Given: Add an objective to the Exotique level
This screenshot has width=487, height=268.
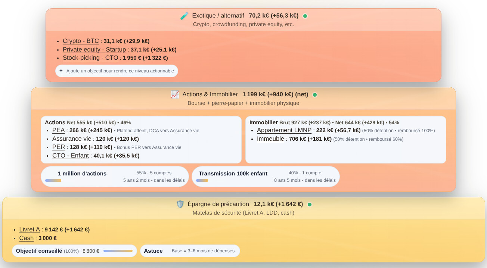Looking at the screenshot, I should pos(117,71).
